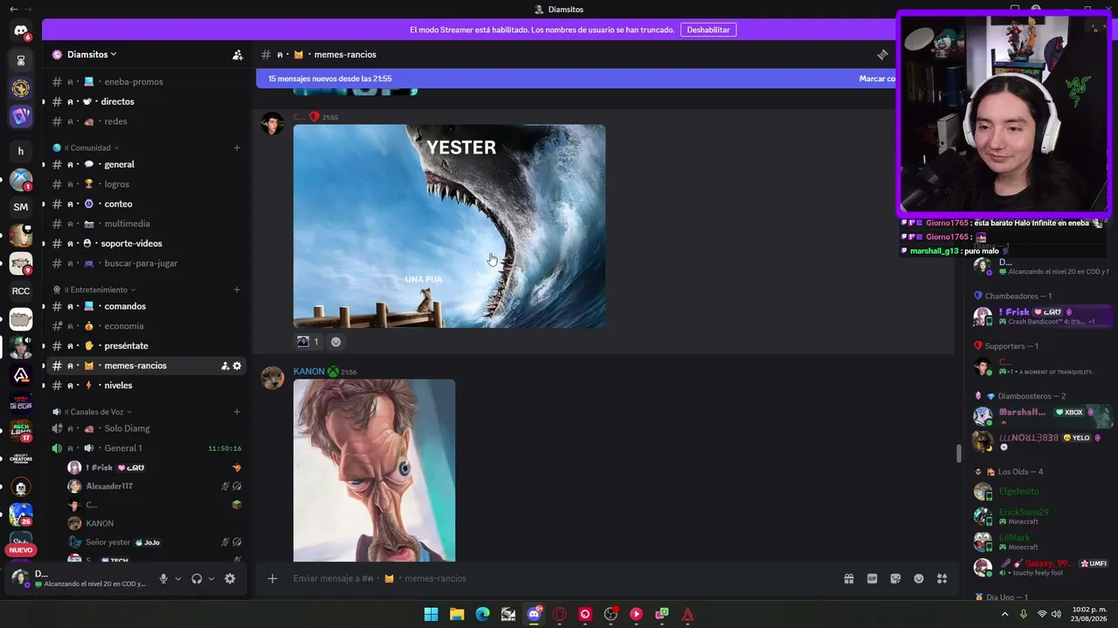Open the taskbar clock and date
1118x628 pixels.
tap(1090, 614)
